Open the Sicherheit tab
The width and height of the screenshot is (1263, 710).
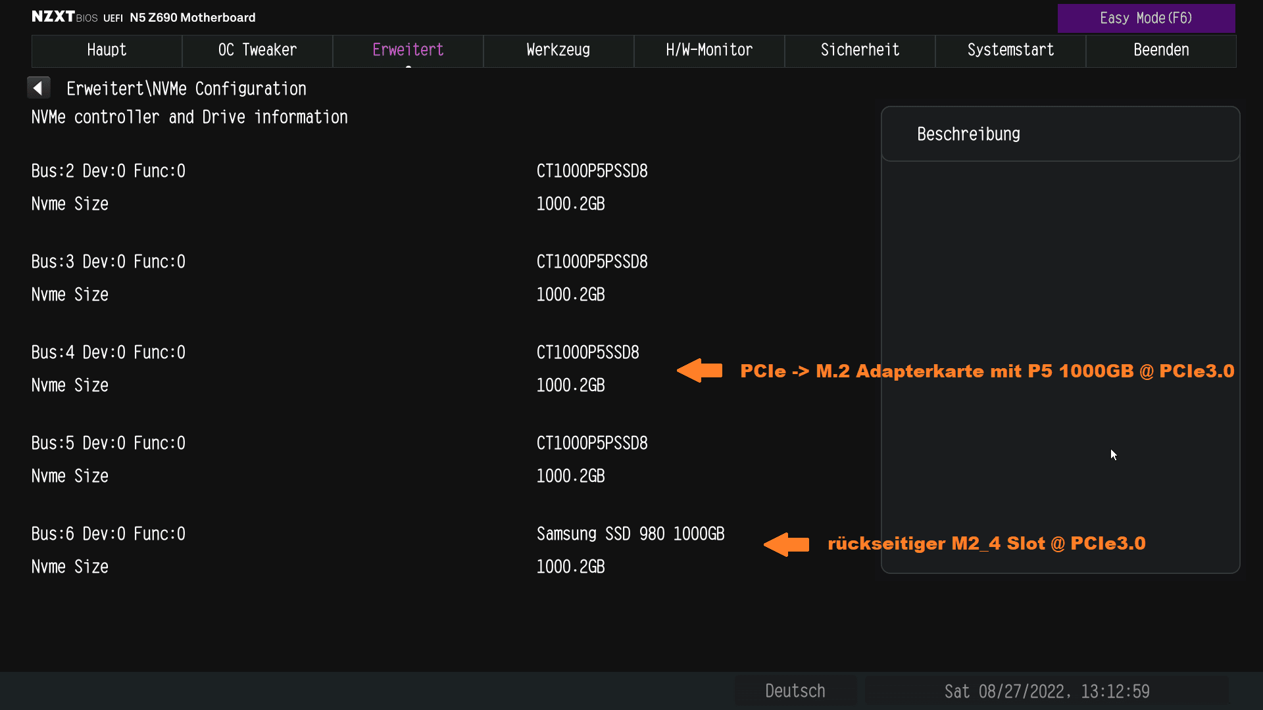pos(860,51)
